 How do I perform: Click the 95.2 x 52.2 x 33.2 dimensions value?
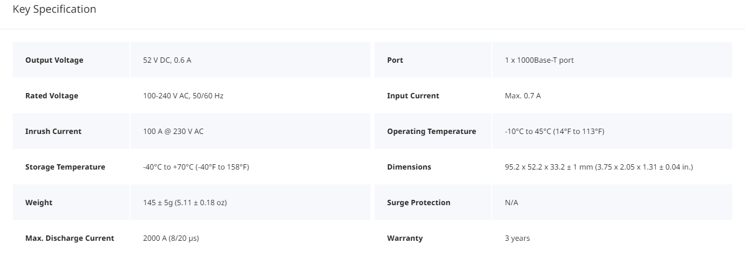[599, 167]
